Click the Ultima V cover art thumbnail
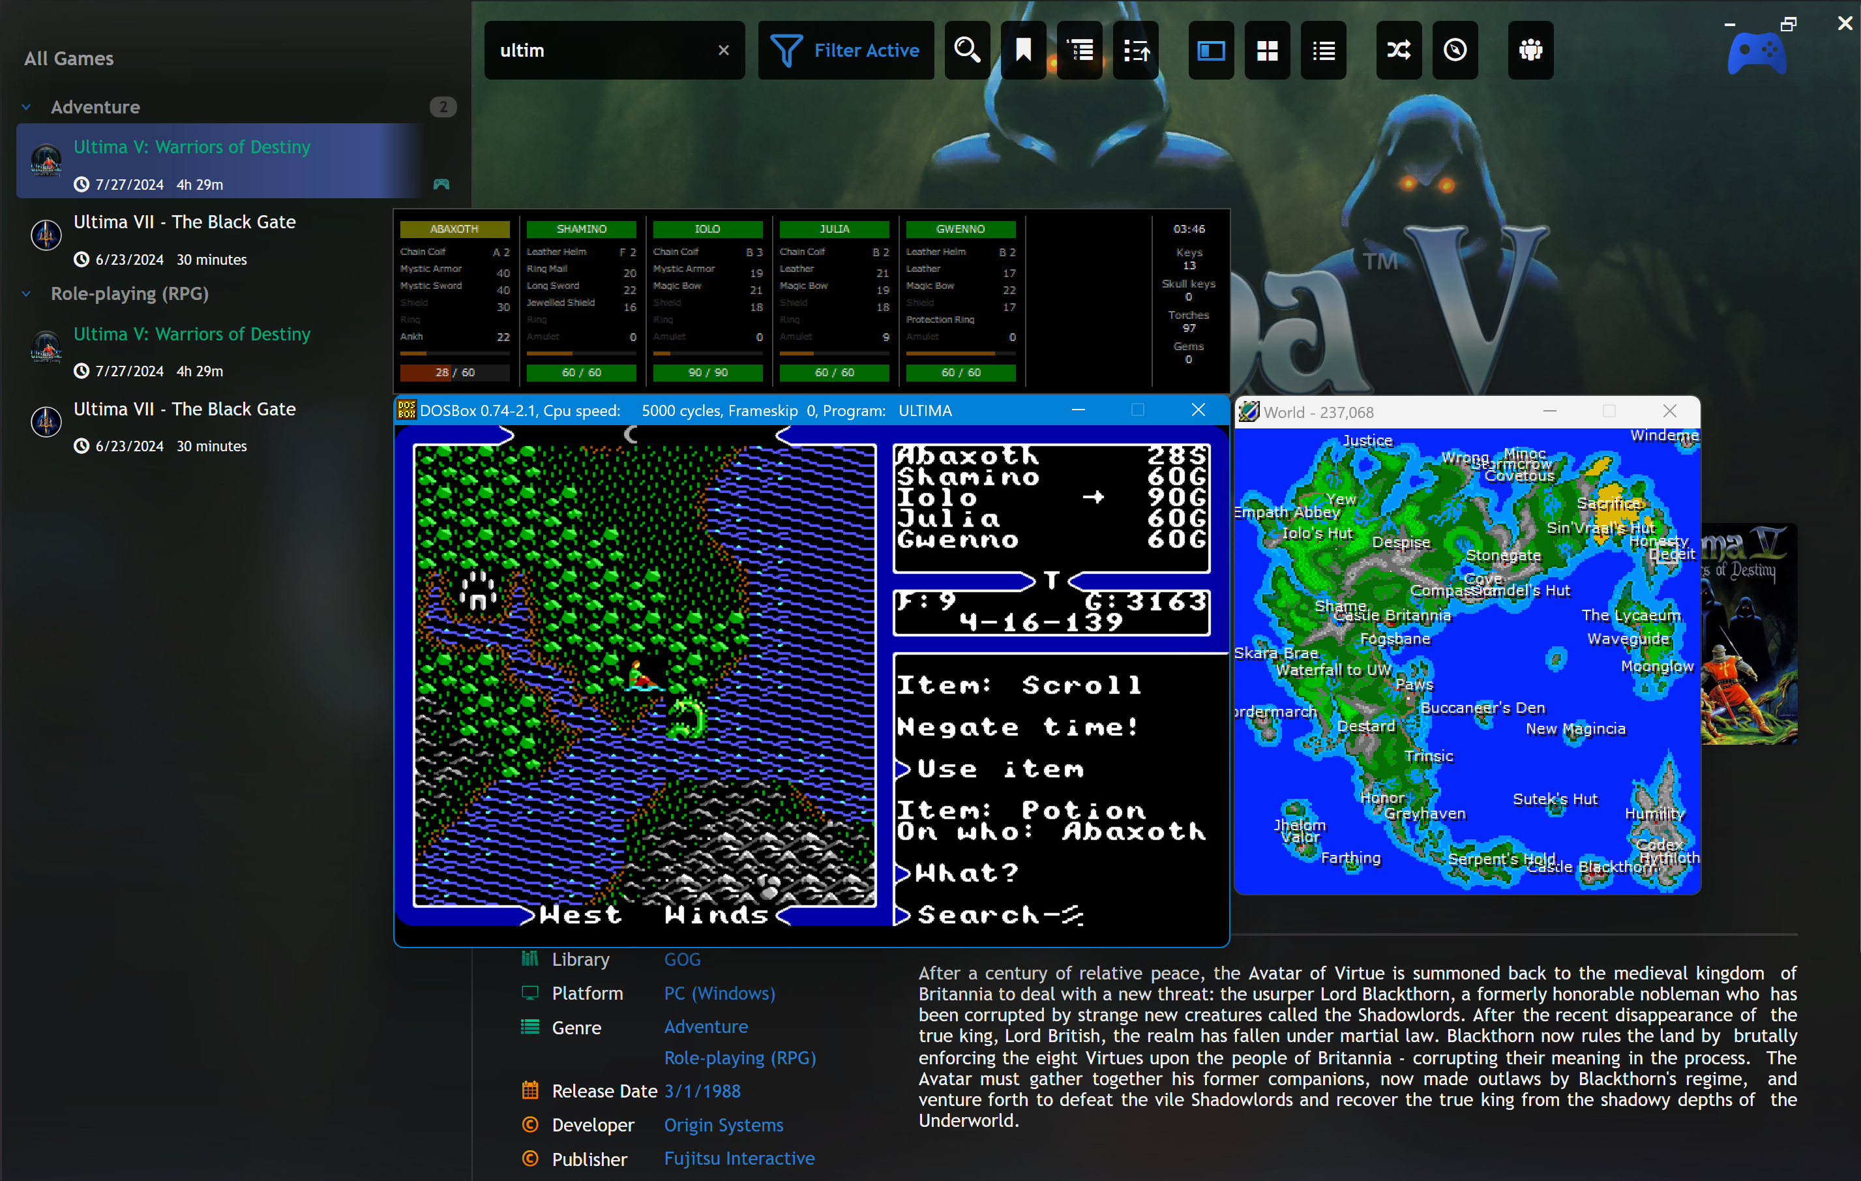1861x1181 pixels. tap(1749, 635)
